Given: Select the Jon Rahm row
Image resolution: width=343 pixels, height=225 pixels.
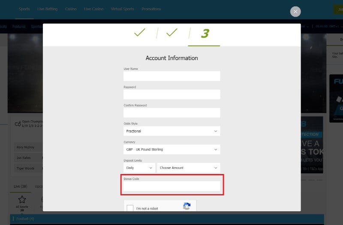Looking at the screenshot, I should click(x=28, y=158).
